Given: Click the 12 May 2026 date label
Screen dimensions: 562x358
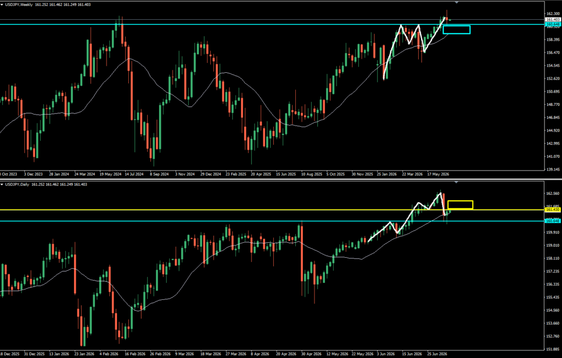Looking at the screenshot, I should [338, 354].
